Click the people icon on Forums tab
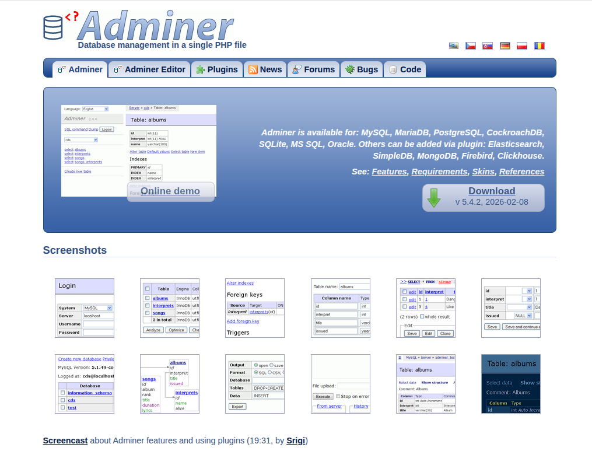 click(x=297, y=69)
